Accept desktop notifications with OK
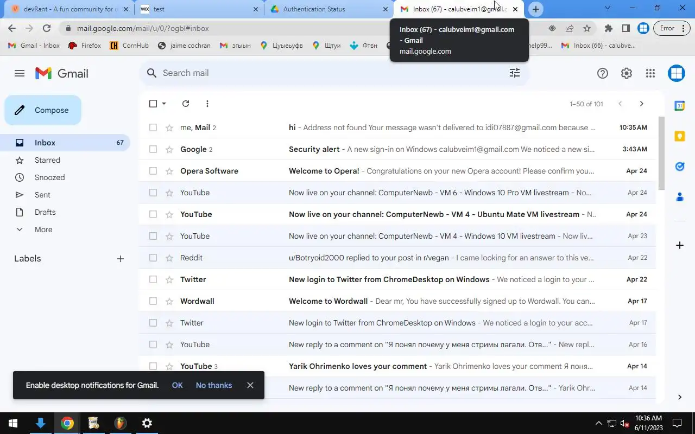Screen dimensions: 695x434 [x=177, y=385]
